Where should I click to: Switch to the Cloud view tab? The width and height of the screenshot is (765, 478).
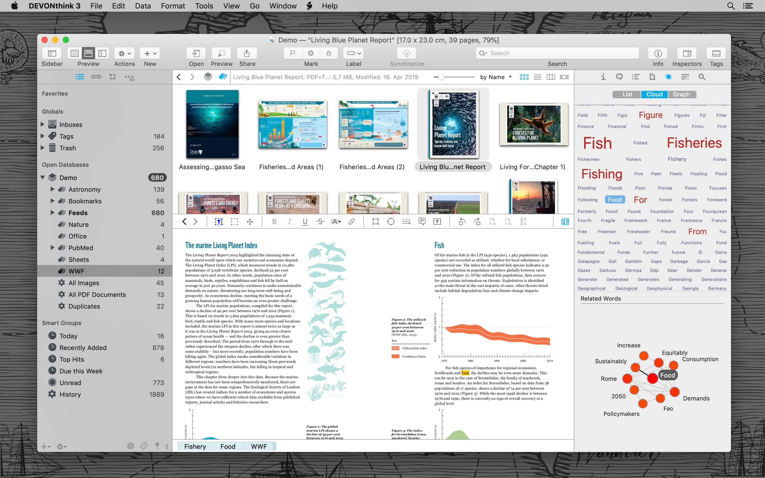[655, 94]
